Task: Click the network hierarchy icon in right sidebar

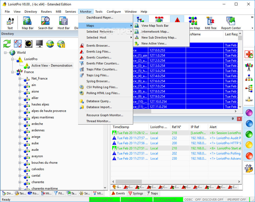Action: point(249,78)
